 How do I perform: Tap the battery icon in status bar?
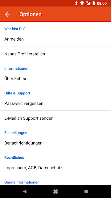click(94, 3)
